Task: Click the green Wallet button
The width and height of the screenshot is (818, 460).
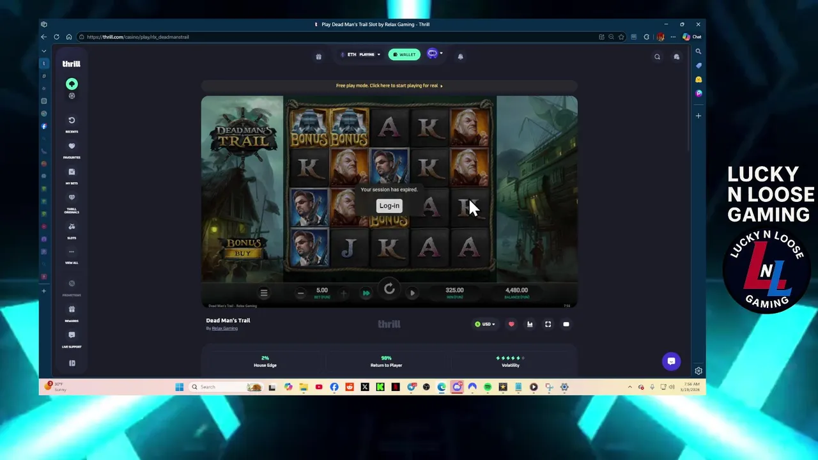Action: [x=405, y=54]
